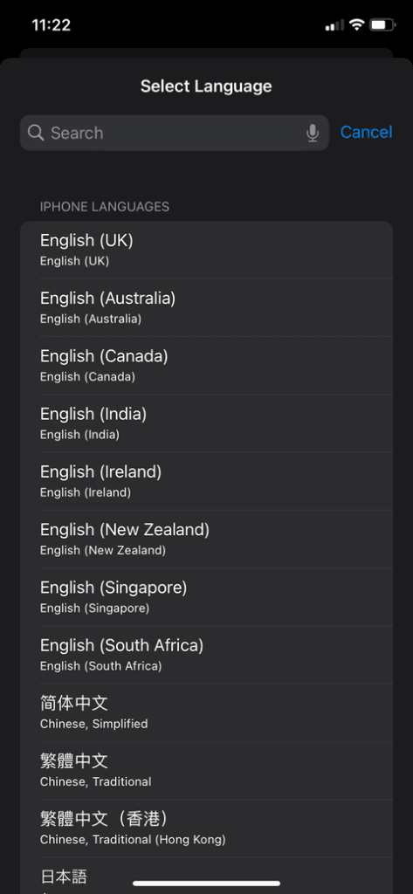413x894 pixels.
Task: Choose English (Australia)
Action: pyautogui.click(x=206, y=308)
